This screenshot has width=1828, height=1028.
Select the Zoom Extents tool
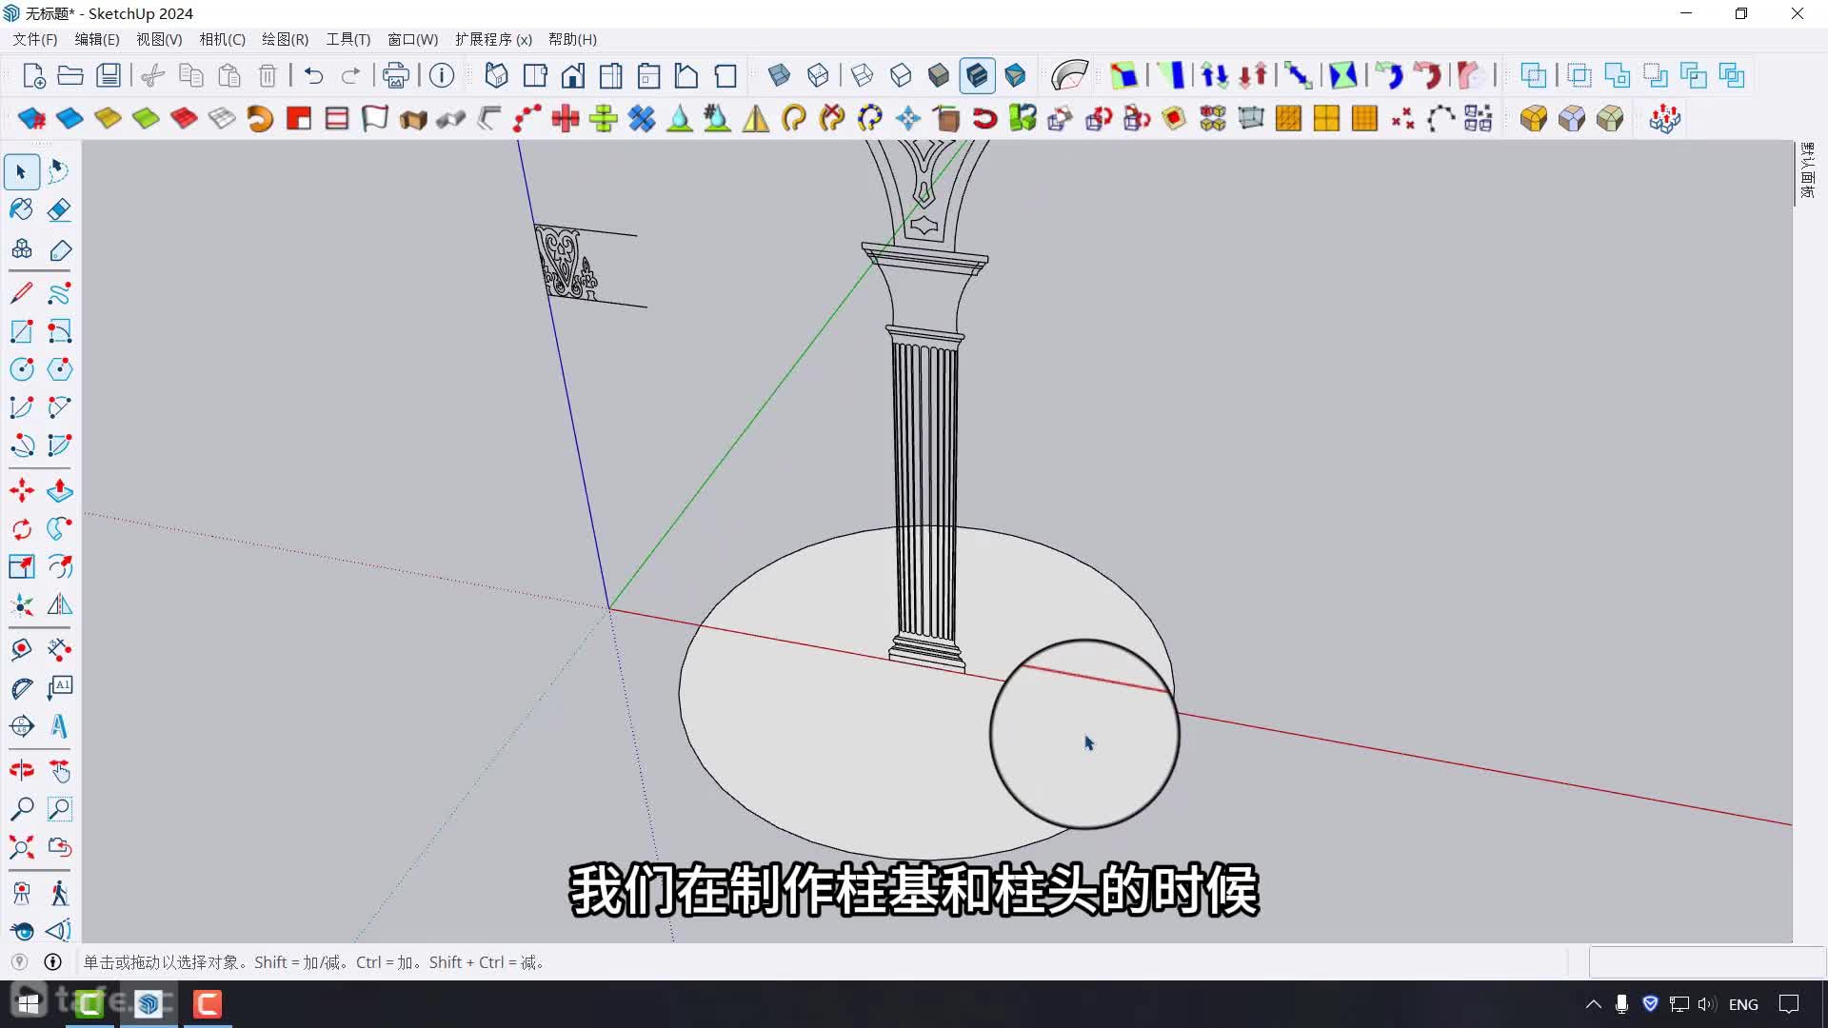[21, 847]
